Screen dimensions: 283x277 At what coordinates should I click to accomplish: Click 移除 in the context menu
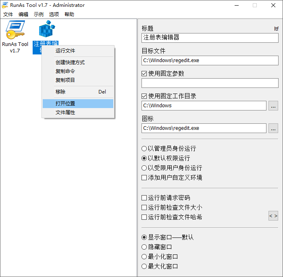tap(78, 92)
